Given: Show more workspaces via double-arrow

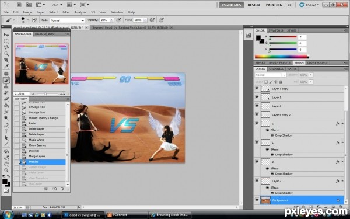Looking at the screenshot, I should (289, 5).
